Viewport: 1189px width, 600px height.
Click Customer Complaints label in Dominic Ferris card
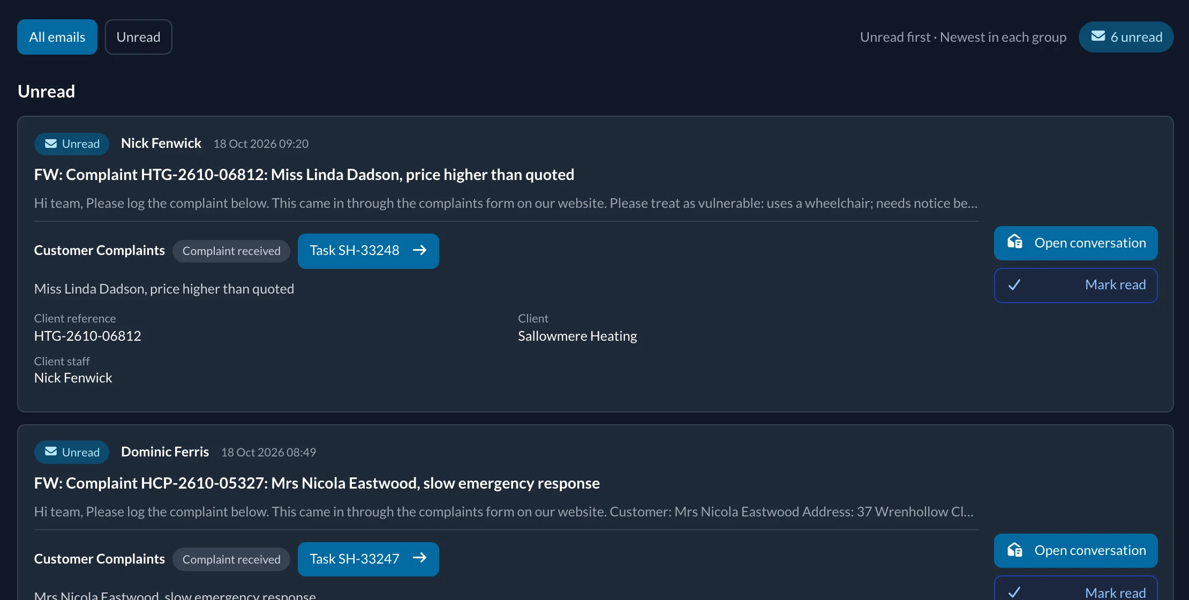[99, 559]
